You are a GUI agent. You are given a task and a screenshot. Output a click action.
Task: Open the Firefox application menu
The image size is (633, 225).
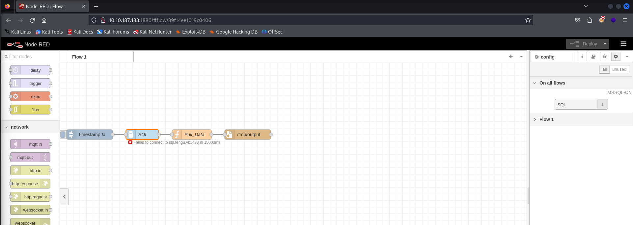coord(625,20)
